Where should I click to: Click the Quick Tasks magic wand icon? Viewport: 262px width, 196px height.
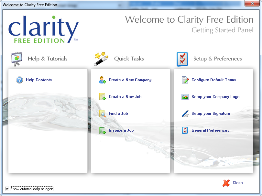point(101,59)
